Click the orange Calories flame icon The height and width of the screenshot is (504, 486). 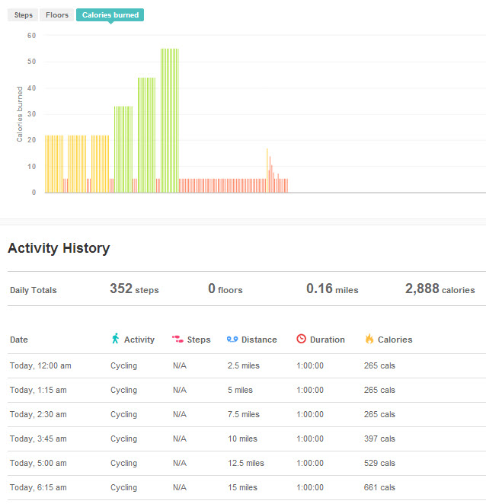point(369,339)
